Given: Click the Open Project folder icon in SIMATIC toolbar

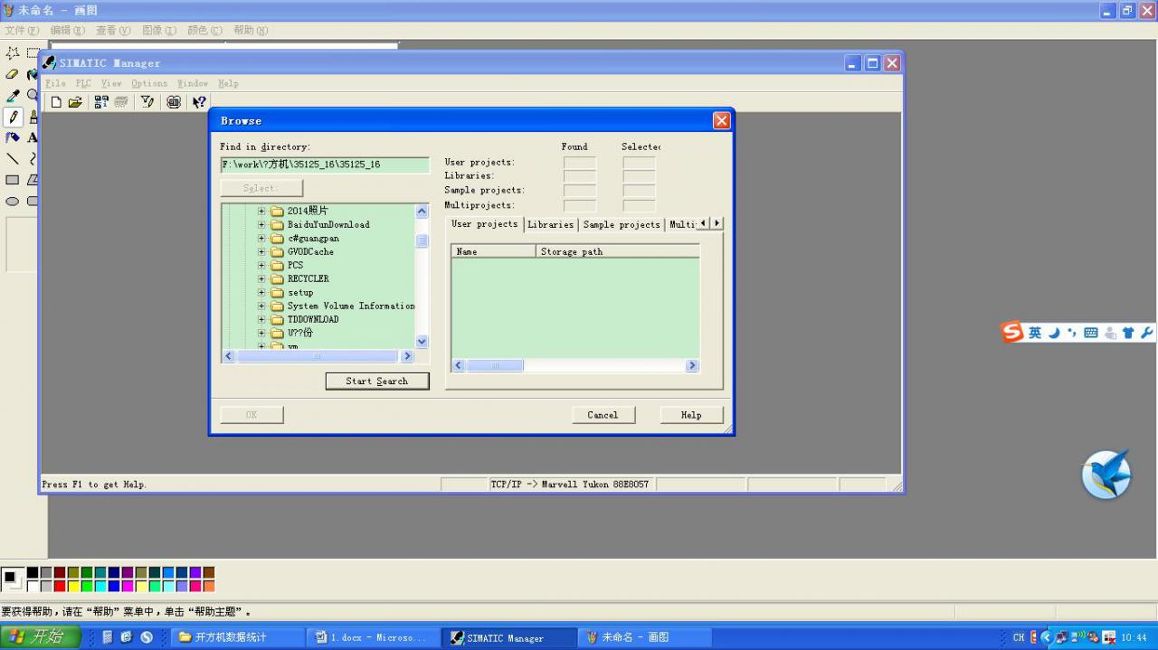Looking at the screenshot, I should (x=75, y=102).
